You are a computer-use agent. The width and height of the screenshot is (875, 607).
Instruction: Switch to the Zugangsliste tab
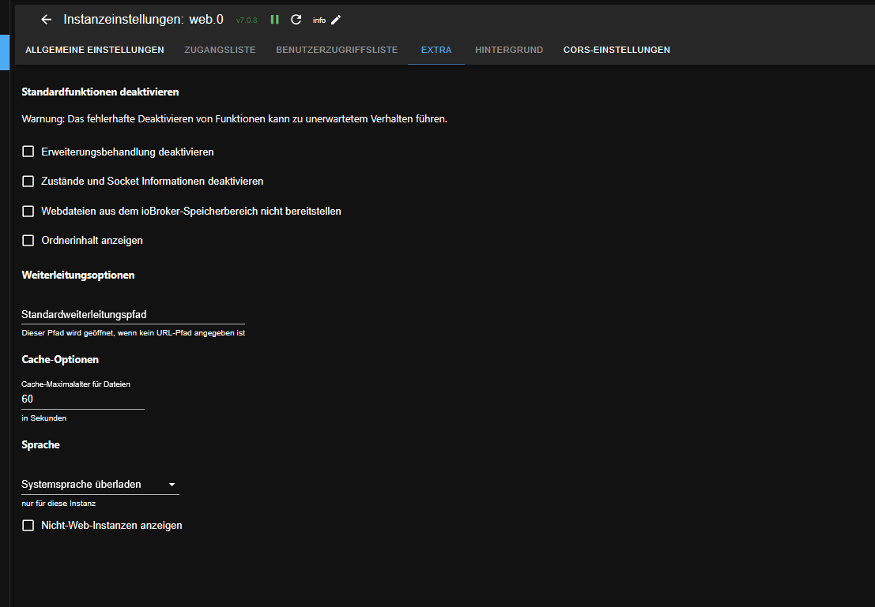click(220, 50)
